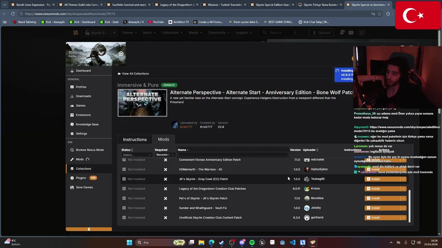
Task: Open install options arrow for Sunder and Wraithguard
Action: click(403, 208)
